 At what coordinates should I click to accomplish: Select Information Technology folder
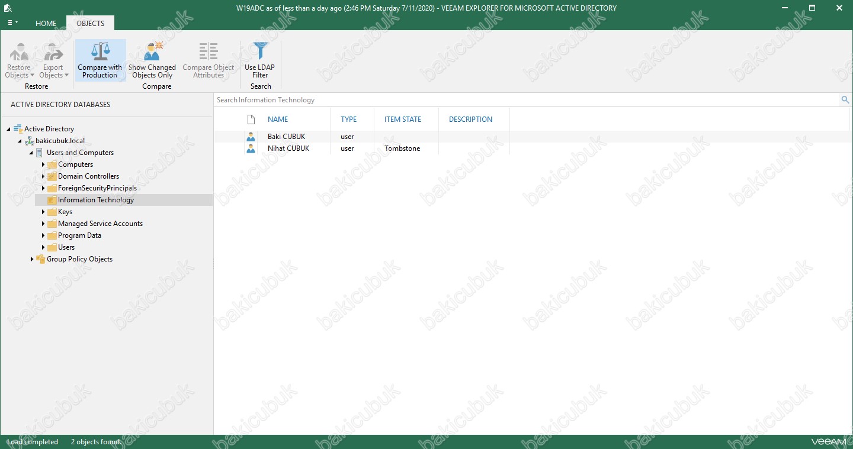tap(96, 200)
